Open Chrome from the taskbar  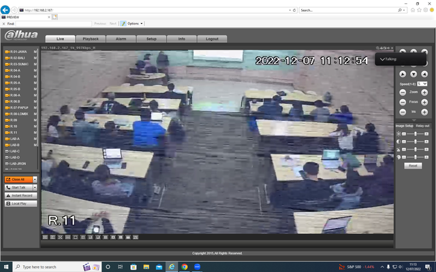click(185, 267)
